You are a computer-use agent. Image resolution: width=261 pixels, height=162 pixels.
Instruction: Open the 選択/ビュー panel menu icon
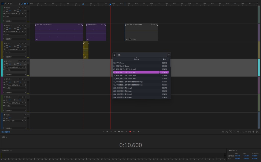click(236, 151)
